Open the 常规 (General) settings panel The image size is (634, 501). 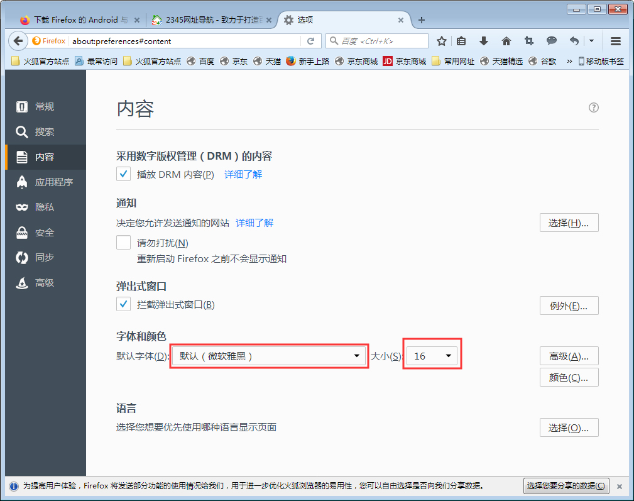(45, 106)
